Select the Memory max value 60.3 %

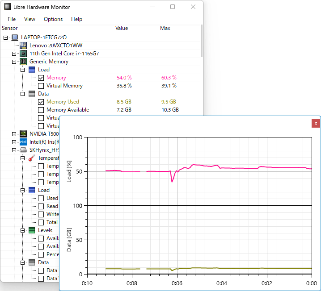point(169,78)
